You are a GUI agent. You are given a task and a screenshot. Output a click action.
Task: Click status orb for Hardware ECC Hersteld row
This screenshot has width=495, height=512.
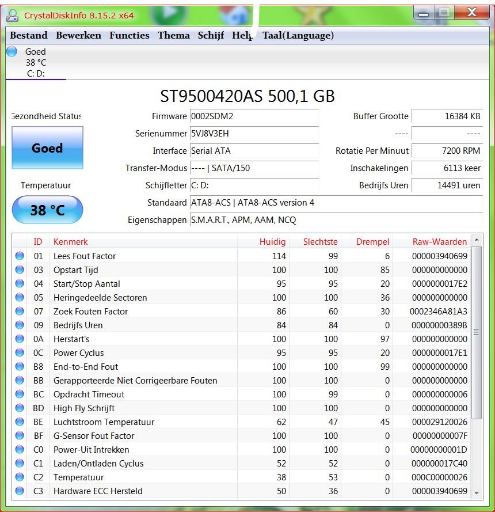20,491
